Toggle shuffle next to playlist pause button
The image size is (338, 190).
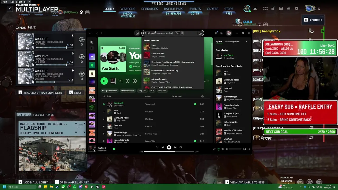(x=120, y=81)
